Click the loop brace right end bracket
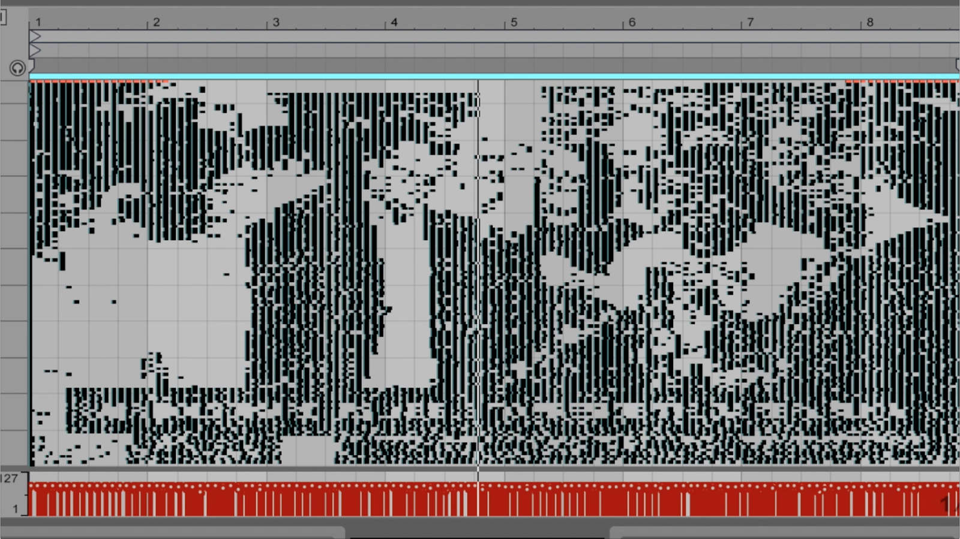 tap(957, 65)
